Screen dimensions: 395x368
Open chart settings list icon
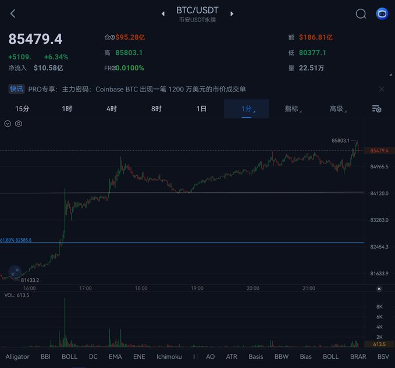point(376,109)
